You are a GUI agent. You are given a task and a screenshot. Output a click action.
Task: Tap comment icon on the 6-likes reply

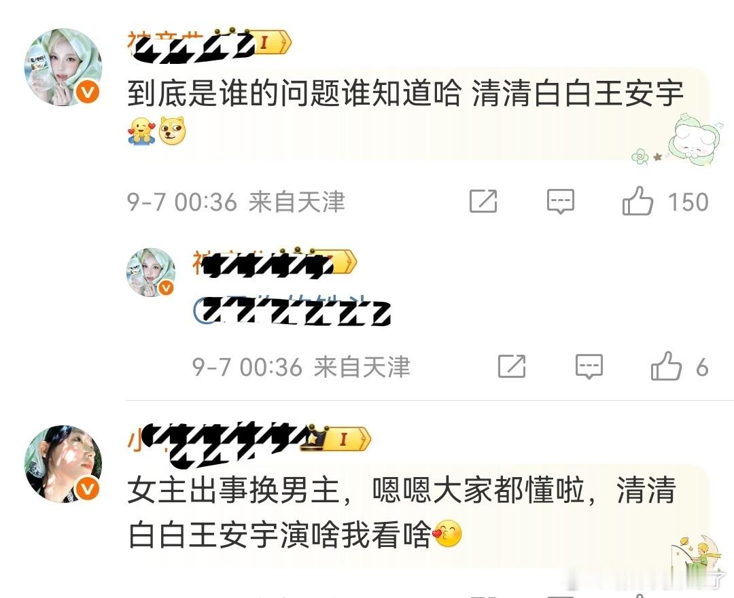coord(589,366)
